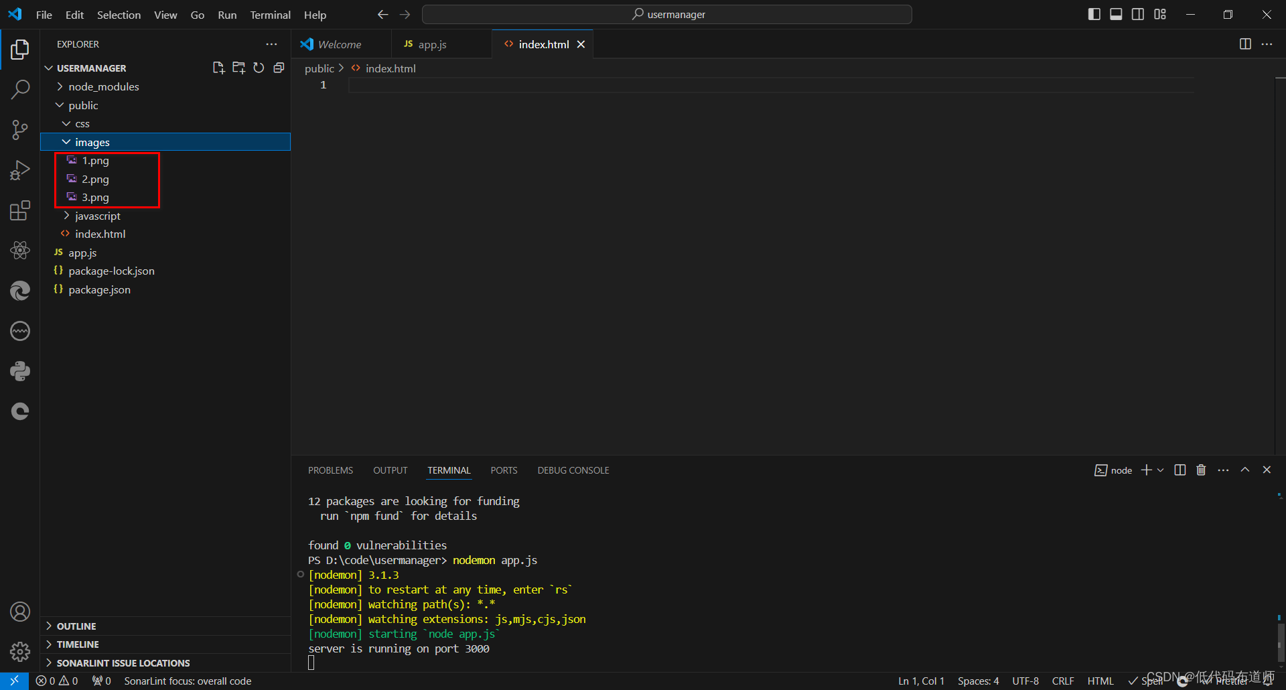The height and width of the screenshot is (690, 1286).
Task: Switch to the PROBLEMS panel tab
Action: (x=330, y=470)
